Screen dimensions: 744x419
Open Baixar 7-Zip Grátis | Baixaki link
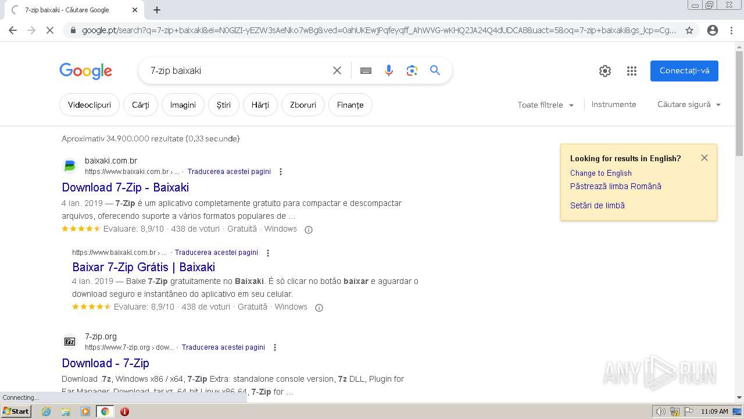(144, 267)
